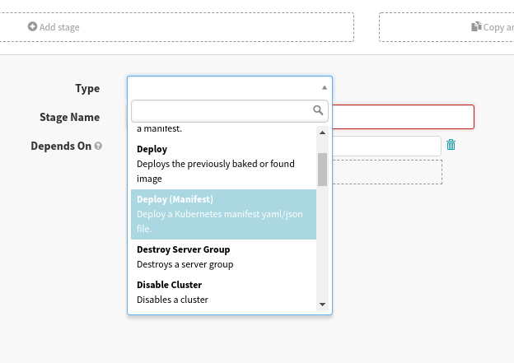Screen dimensions: 514x363
Task: Click the scroll up arrow in list
Action: 322,132
